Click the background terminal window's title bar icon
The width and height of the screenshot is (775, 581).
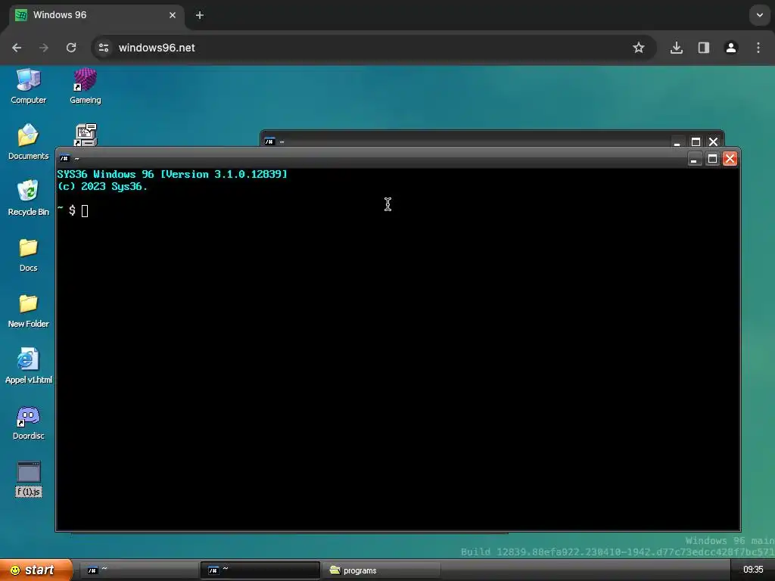click(269, 141)
